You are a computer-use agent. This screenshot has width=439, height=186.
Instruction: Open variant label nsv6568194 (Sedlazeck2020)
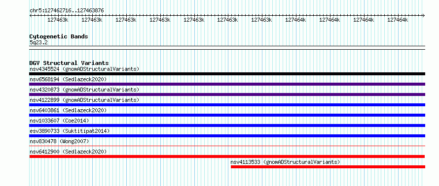68,79
